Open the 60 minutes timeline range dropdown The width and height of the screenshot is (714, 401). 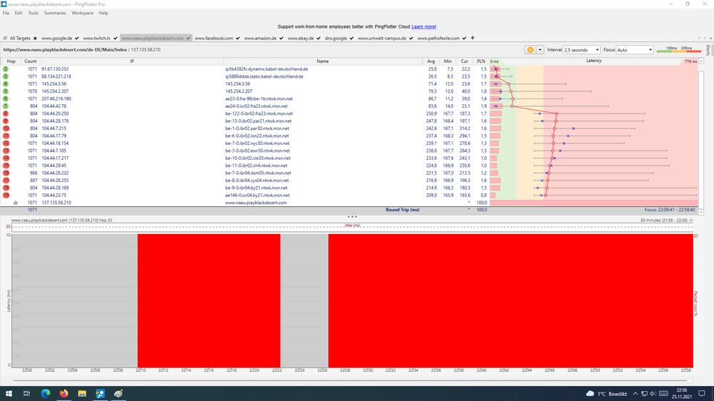pos(691,220)
